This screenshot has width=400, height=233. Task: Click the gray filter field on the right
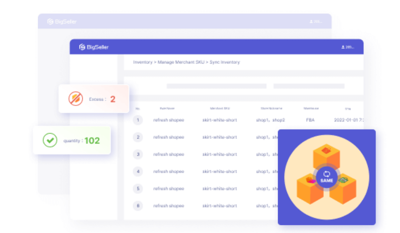[x=309, y=86]
